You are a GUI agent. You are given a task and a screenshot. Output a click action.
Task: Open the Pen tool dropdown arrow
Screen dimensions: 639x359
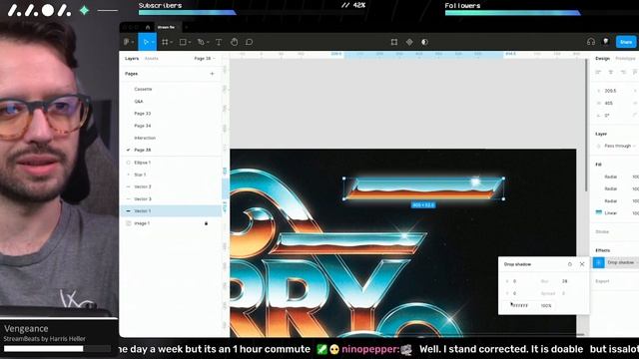(208, 42)
